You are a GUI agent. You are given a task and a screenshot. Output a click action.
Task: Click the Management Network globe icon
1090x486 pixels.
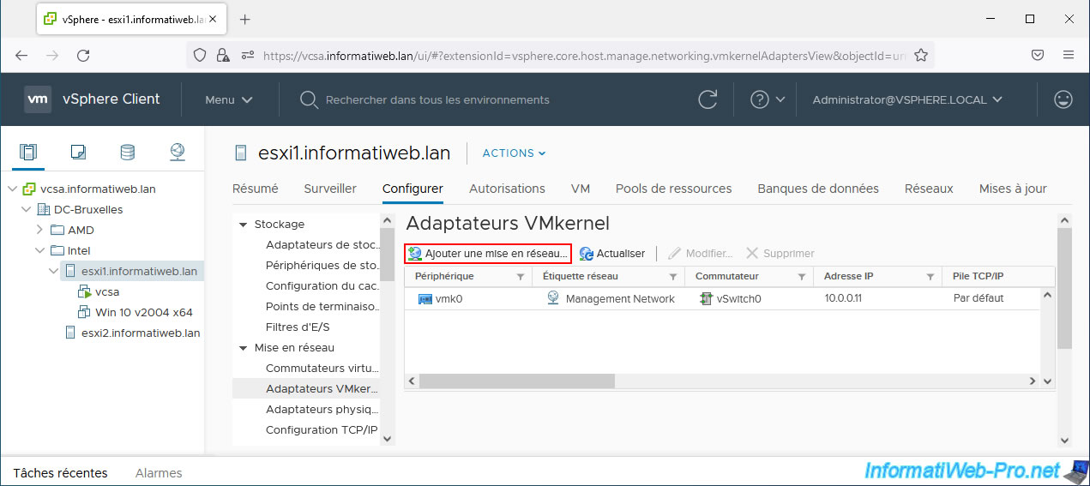(553, 298)
